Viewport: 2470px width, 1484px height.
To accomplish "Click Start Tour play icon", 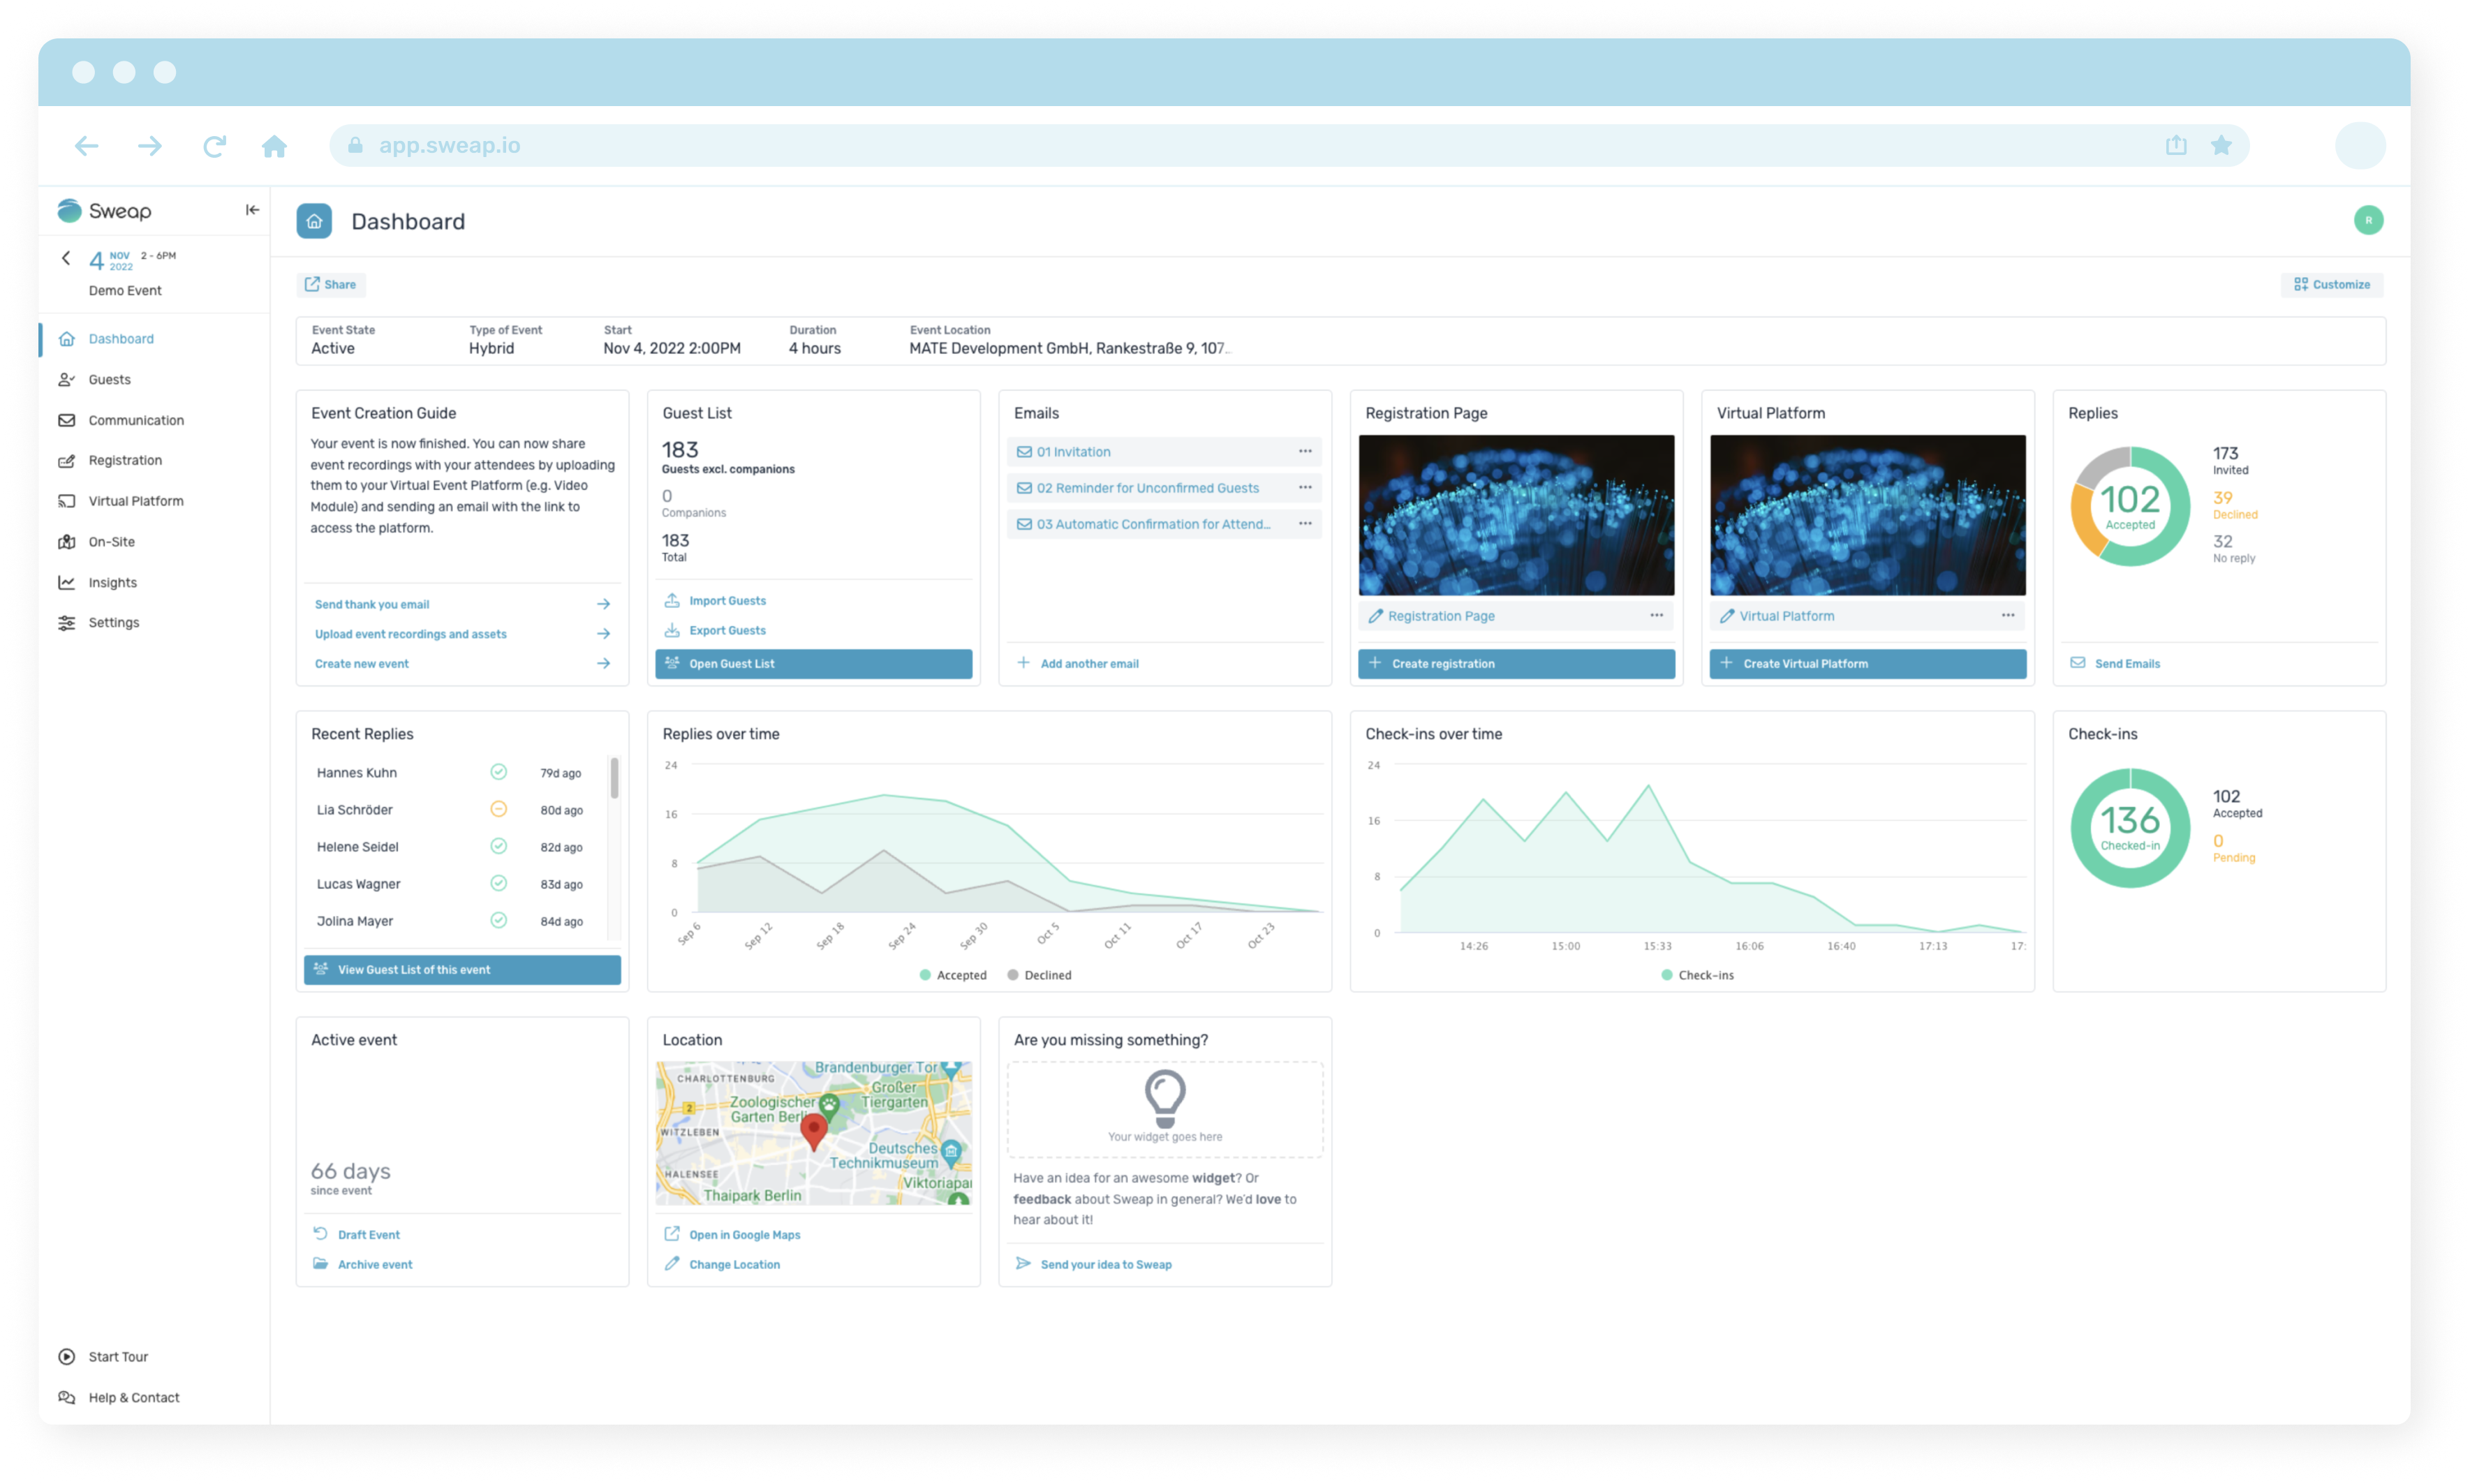I will click(67, 1357).
